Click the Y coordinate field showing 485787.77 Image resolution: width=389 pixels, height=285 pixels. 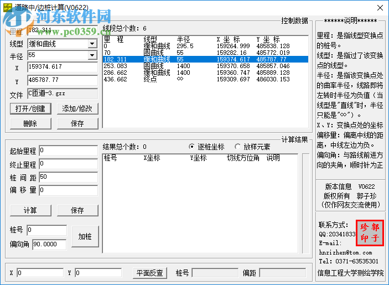click(x=63, y=80)
